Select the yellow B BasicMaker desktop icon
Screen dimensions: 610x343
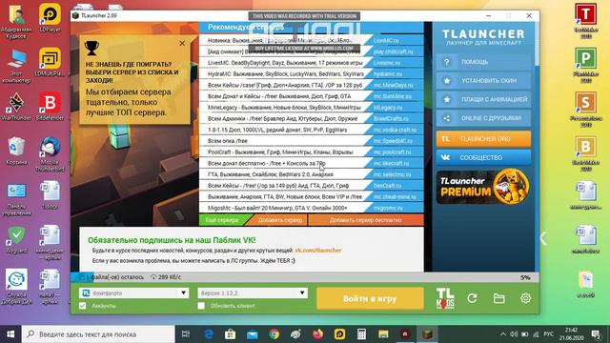[x=586, y=154]
